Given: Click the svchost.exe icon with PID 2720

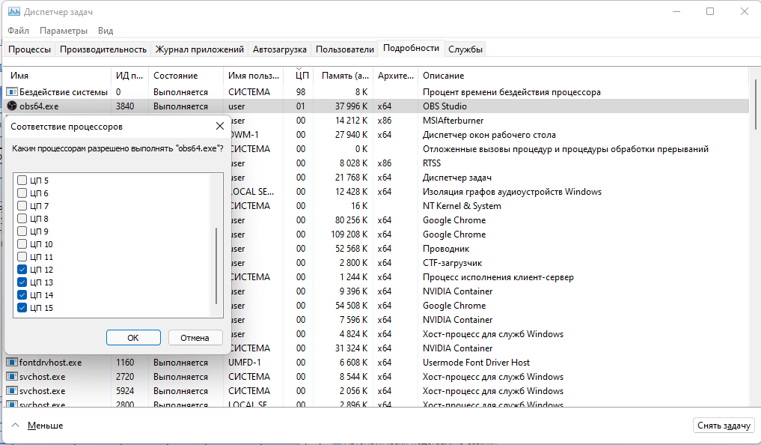Looking at the screenshot, I should [x=12, y=377].
